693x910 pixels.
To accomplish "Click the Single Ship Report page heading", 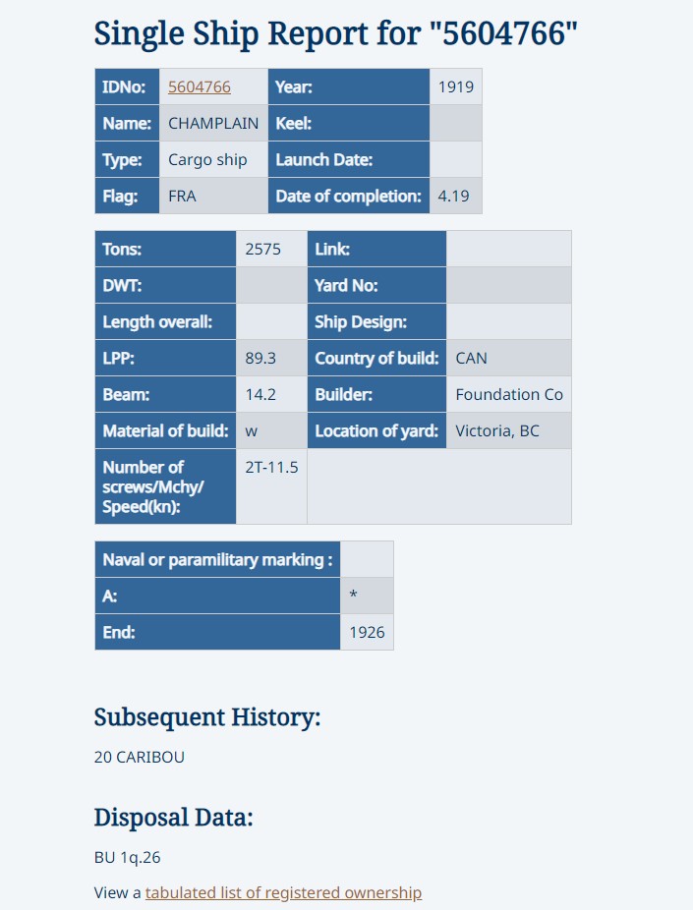I will pos(336,33).
